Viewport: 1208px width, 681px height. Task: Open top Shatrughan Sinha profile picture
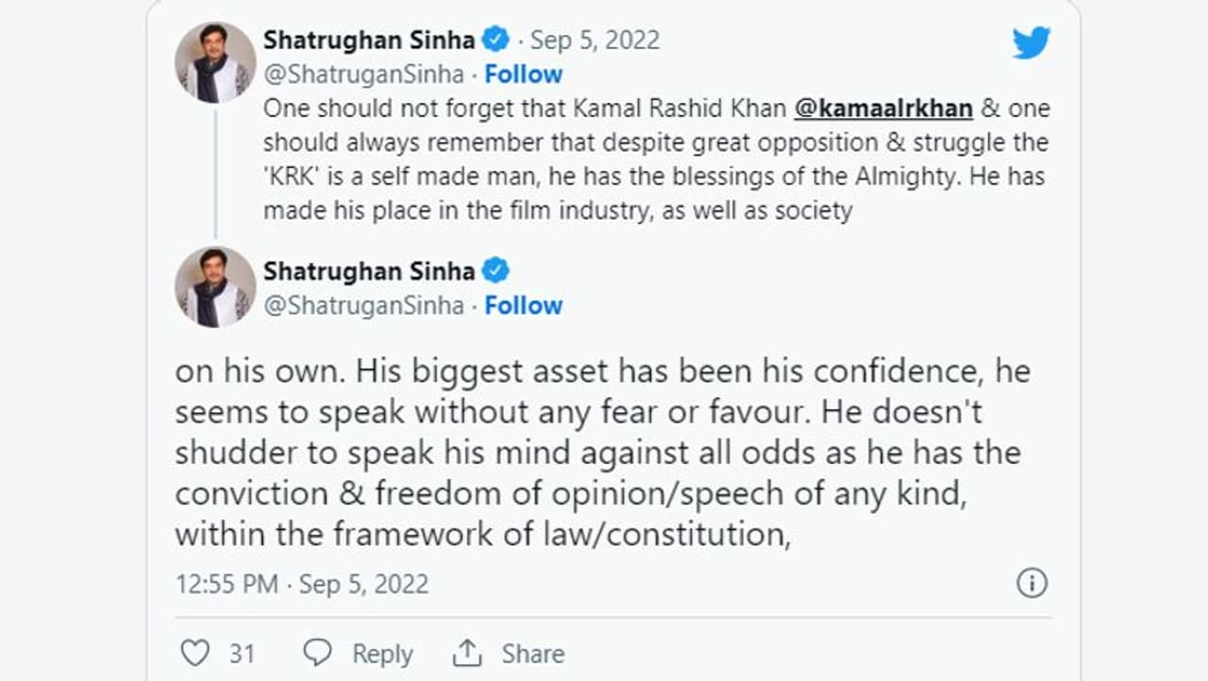(x=215, y=62)
